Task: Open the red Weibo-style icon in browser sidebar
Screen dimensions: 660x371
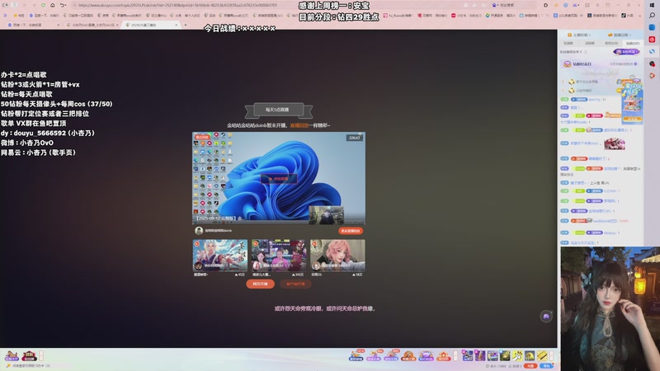Action: point(652,39)
